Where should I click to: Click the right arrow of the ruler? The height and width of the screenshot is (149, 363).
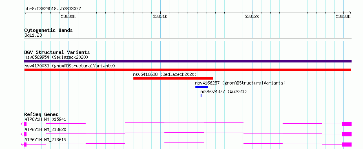pos(350,13)
